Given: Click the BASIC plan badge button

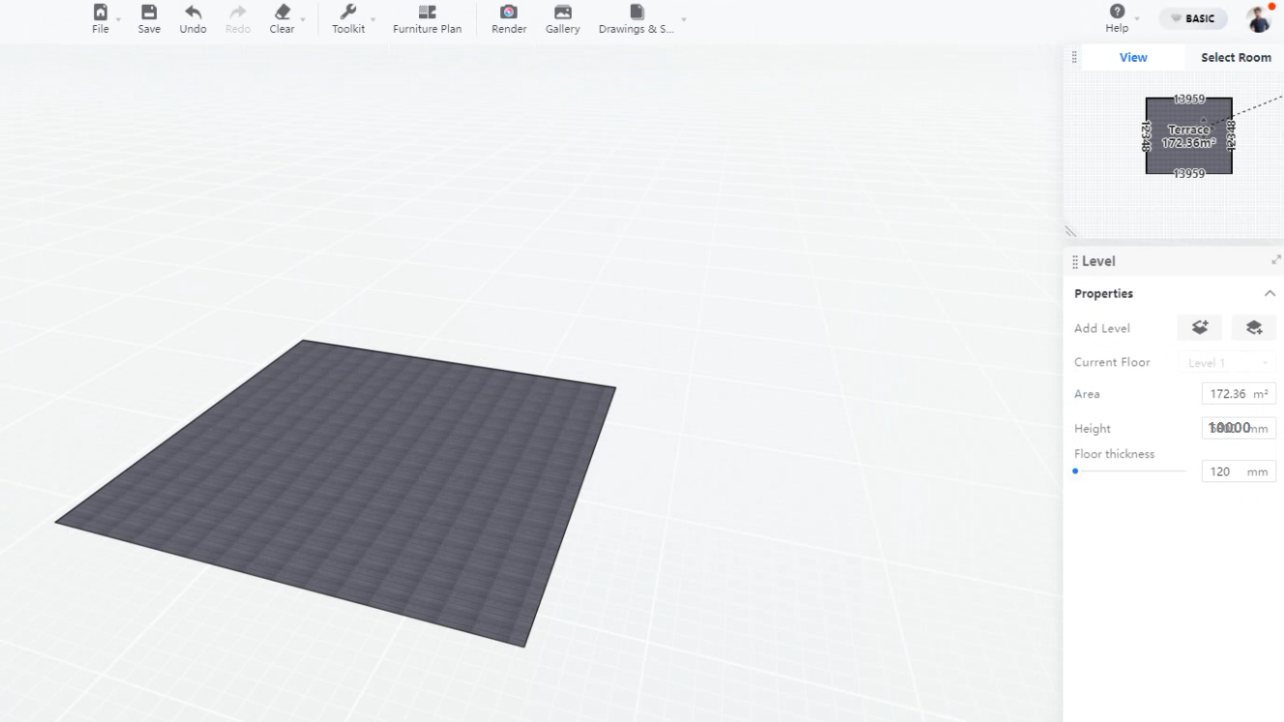Looking at the screenshot, I should [x=1193, y=18].
